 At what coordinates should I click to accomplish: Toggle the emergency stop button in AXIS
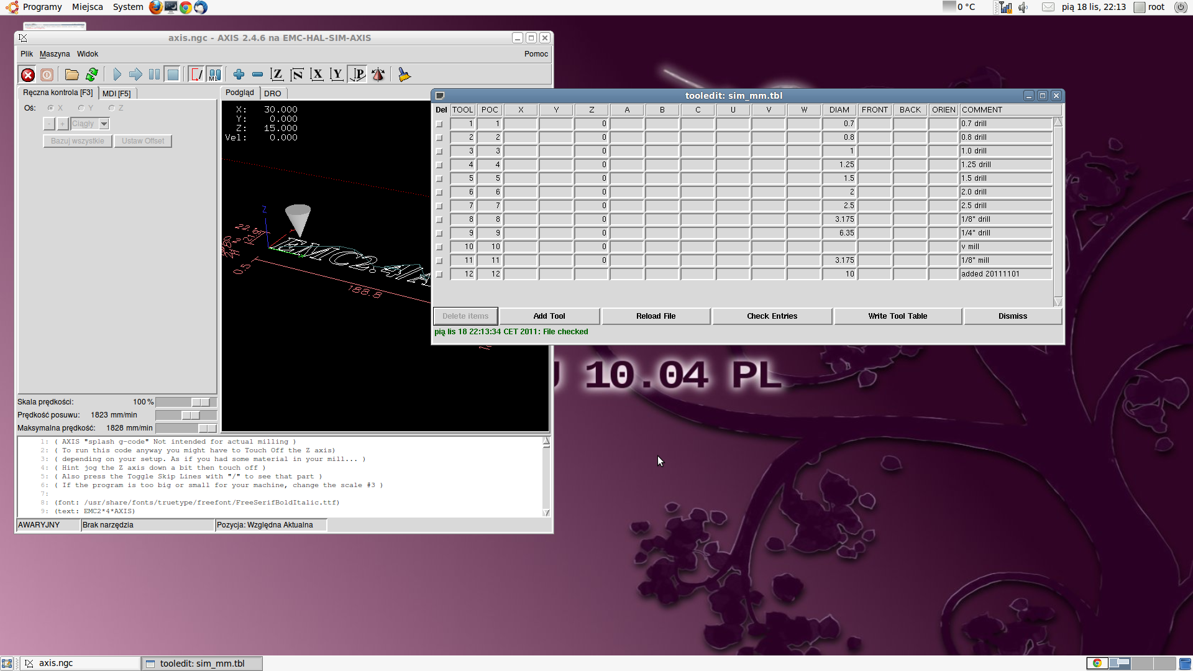pyautogui.click(x=28, y=75)
